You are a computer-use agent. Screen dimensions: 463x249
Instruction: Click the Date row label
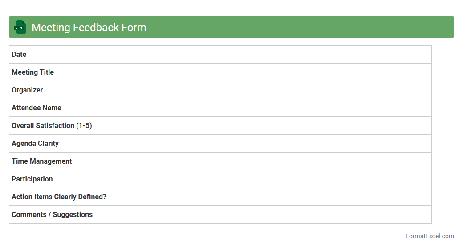pyautogui.click(x=19, y=55)
